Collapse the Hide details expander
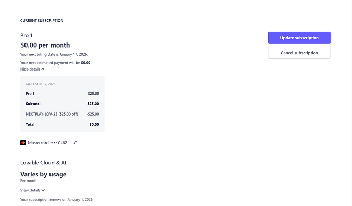Viewport: 352px width, 206px height. point(33,69)
